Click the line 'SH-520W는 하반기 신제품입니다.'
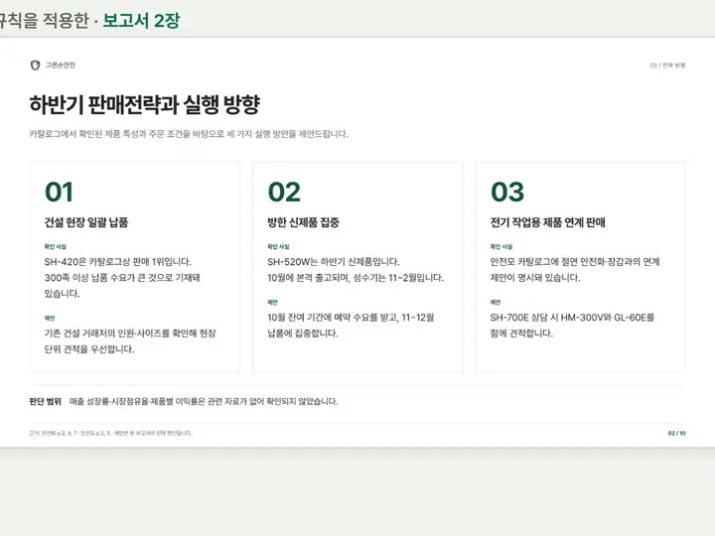The image size is (715, 536). (x=334, y=262)
